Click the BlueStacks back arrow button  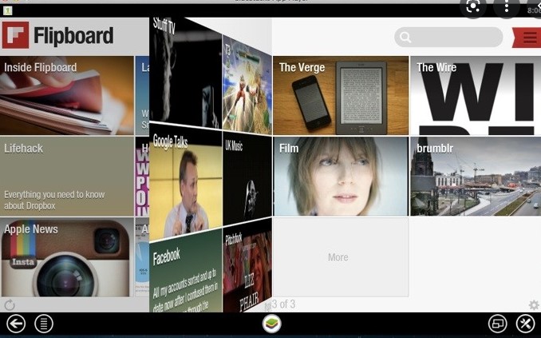(16, 324)
